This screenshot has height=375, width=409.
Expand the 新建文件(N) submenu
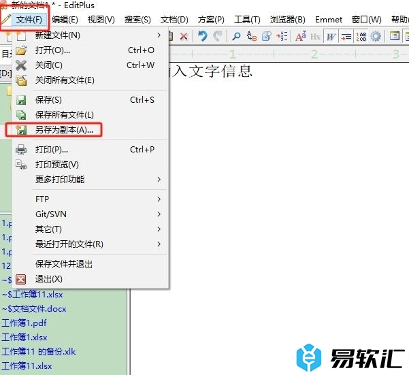[x=91, y=35]
